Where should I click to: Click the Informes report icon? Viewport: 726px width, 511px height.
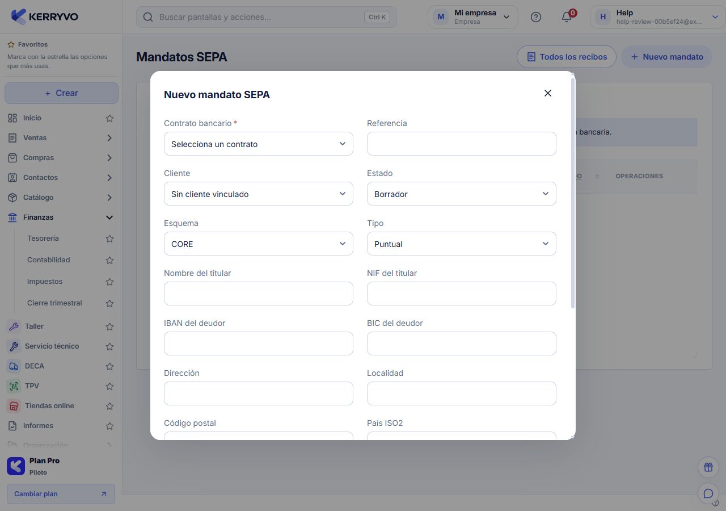12,426
